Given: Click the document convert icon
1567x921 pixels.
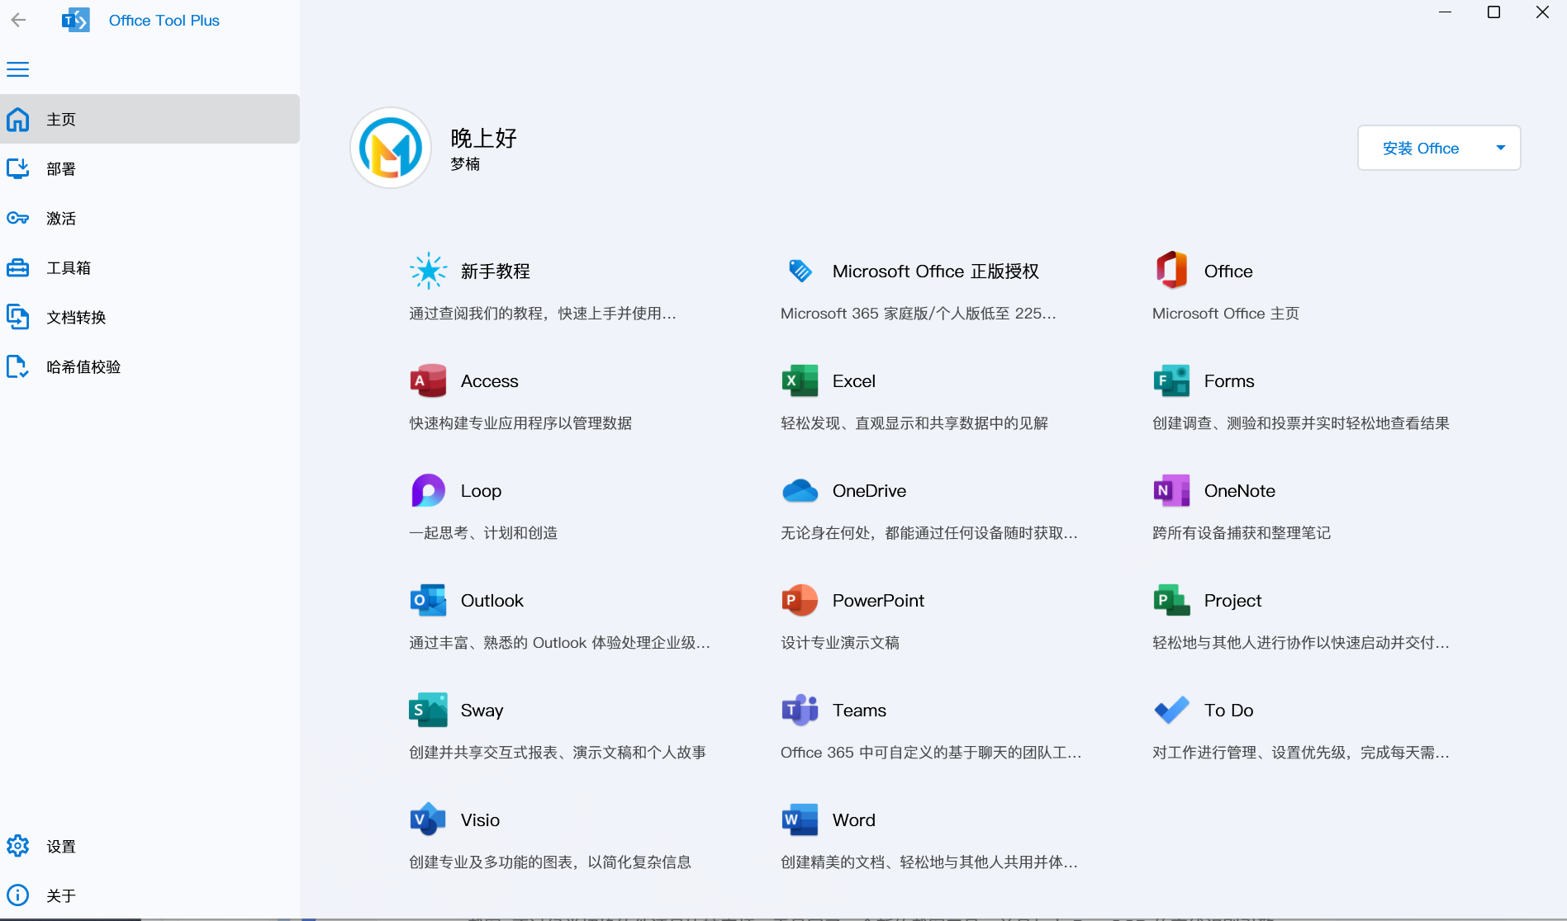Looking at the screenshot, I should 17,317.
